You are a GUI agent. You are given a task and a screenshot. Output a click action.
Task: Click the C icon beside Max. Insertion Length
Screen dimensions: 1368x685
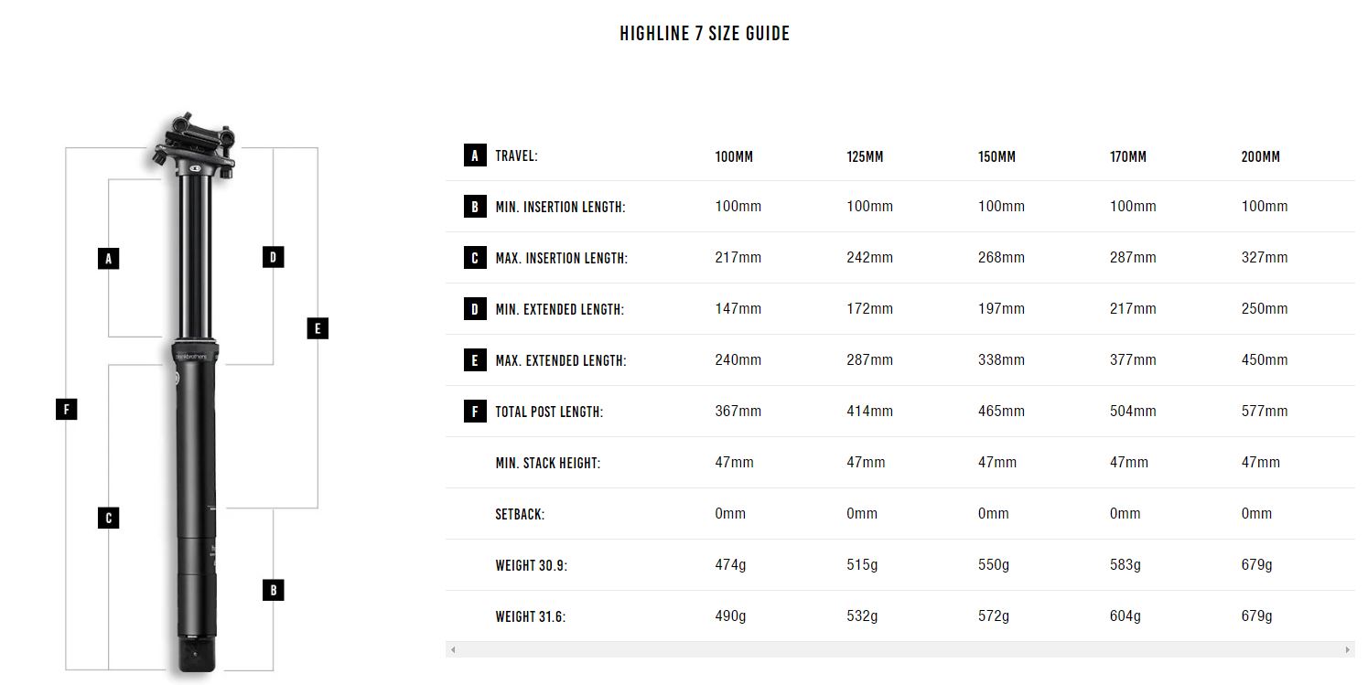[474, 258]
